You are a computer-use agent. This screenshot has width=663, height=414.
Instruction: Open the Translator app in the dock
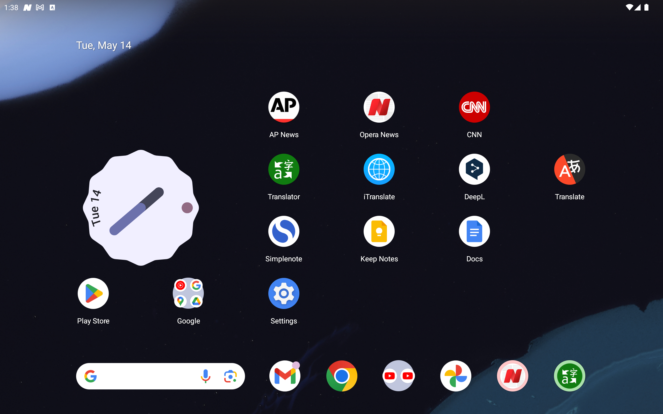coord(570,376)
